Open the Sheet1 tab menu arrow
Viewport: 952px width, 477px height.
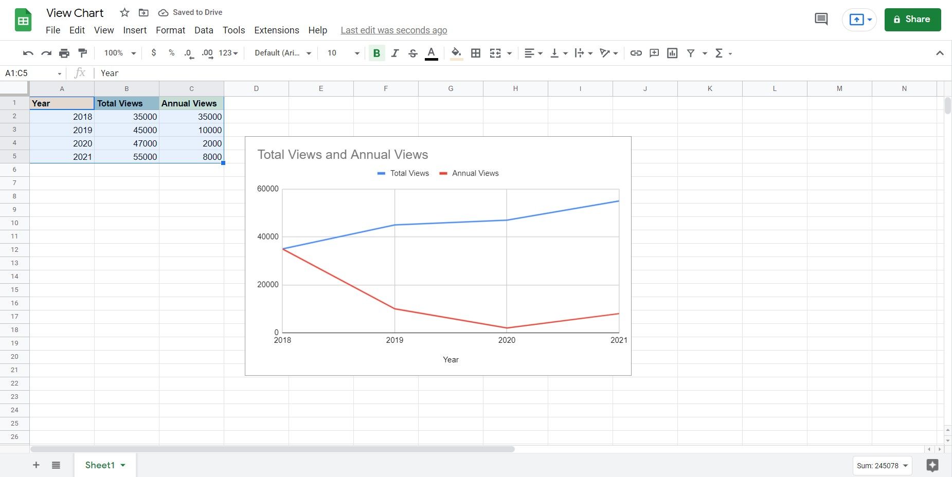pyautogui.click(x=122, y=465)
